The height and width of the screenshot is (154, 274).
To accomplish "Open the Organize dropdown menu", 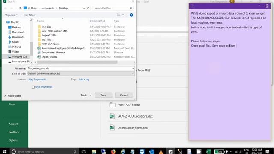I will pos(11,15).
